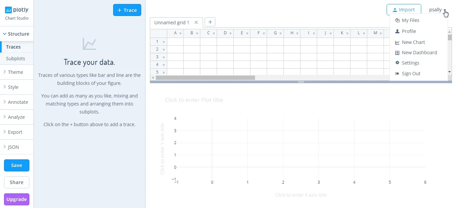Expand the Theme section

click(x=17, y=72)
